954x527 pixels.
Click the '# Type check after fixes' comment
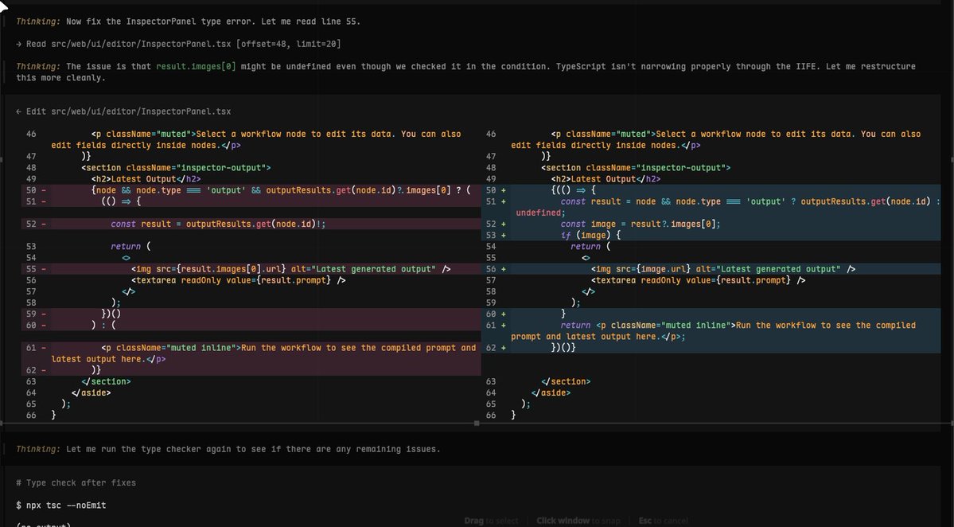[x=76, y=482]
